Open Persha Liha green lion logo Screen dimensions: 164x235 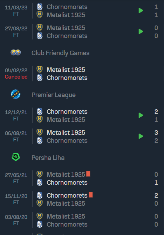[x=16, y=157]
